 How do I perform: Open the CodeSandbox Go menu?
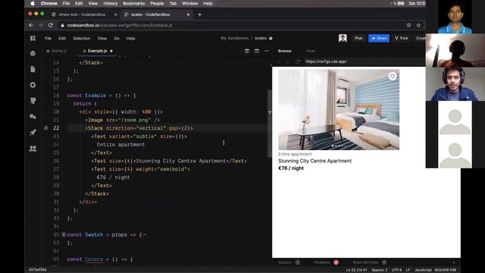[x=117, y=39]
